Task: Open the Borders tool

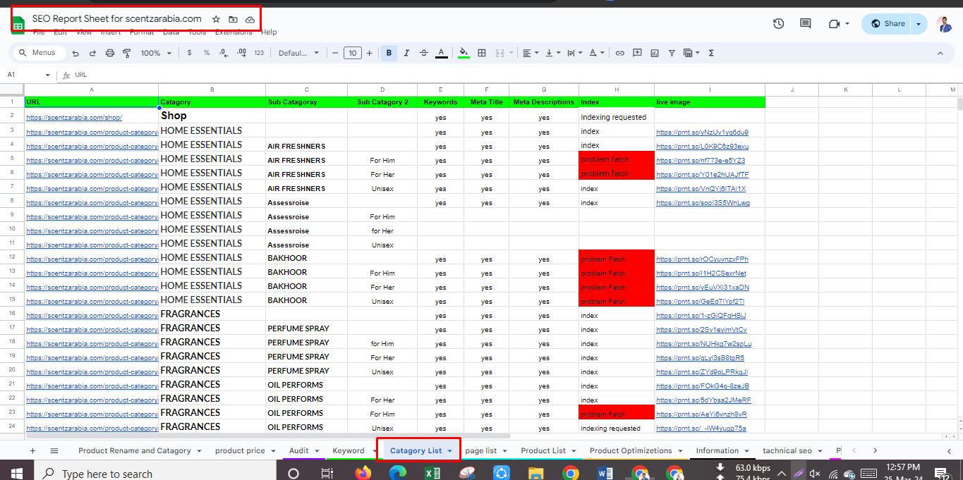Action: [x=482, y=53]
